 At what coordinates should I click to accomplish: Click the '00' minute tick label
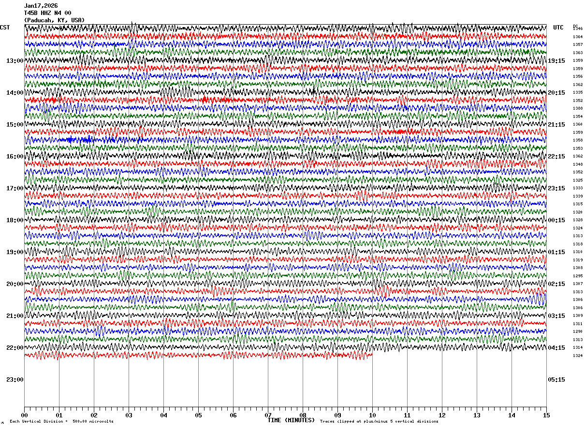[x=25, y=415]
